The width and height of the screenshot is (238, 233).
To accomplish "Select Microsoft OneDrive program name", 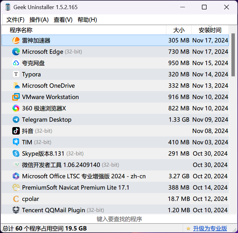I will pyautogui.click(x=48, y=86).
